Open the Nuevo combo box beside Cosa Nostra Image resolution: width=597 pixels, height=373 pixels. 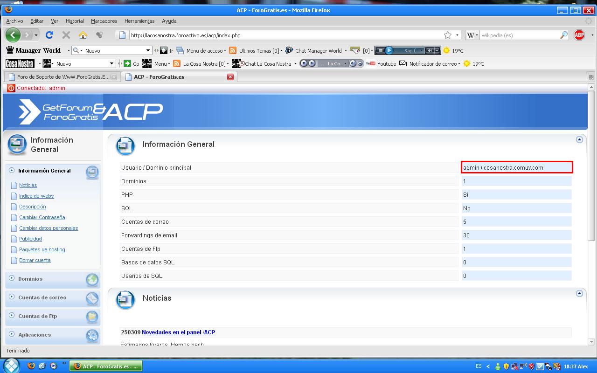(x=79, y=63)
